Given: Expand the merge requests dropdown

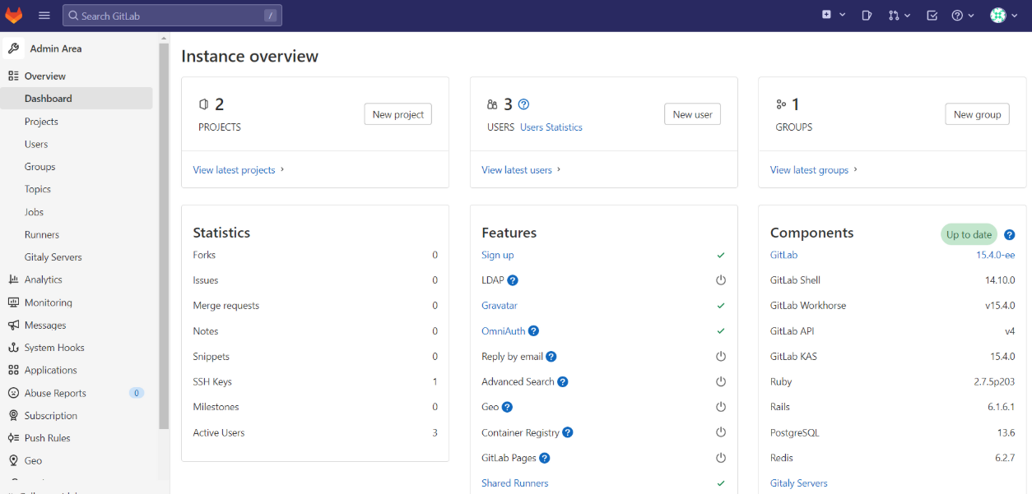Looking at the screenshot, I should 899,15.
